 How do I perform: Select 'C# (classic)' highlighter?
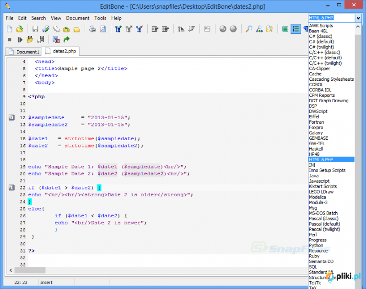pos(331,37)
